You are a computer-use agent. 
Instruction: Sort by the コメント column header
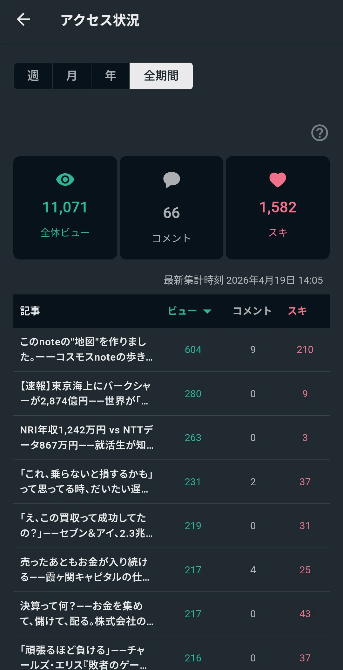pos(252,311)
